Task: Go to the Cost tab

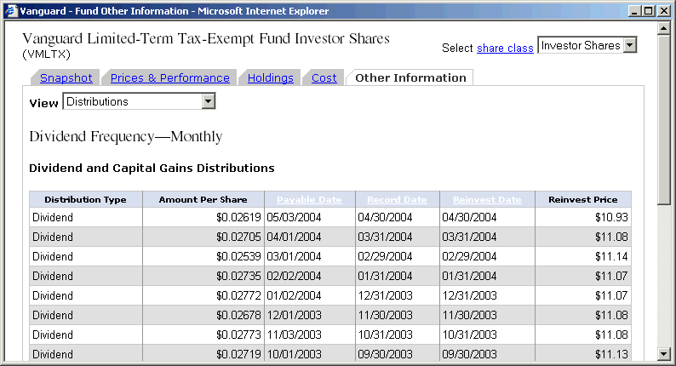Action: 324,77
